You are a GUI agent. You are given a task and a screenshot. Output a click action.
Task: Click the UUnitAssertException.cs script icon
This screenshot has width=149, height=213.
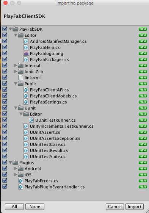pyautogui.click(x=26, y=138)
